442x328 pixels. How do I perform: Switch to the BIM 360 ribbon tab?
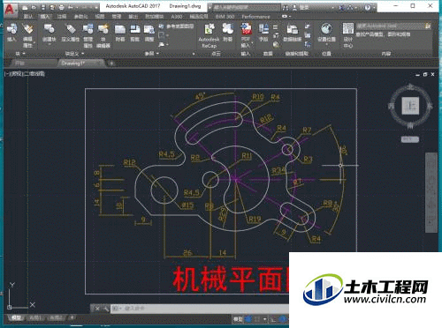click(x=225, y=17)
